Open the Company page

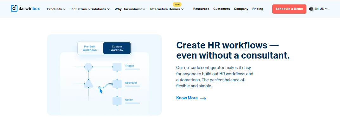coord(241,9)
